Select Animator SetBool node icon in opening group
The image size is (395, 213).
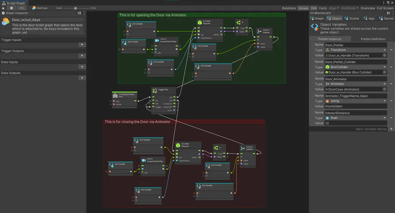tap(259, 32)
